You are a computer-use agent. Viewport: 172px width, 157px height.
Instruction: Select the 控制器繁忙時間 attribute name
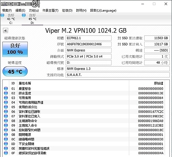(29, 130)
